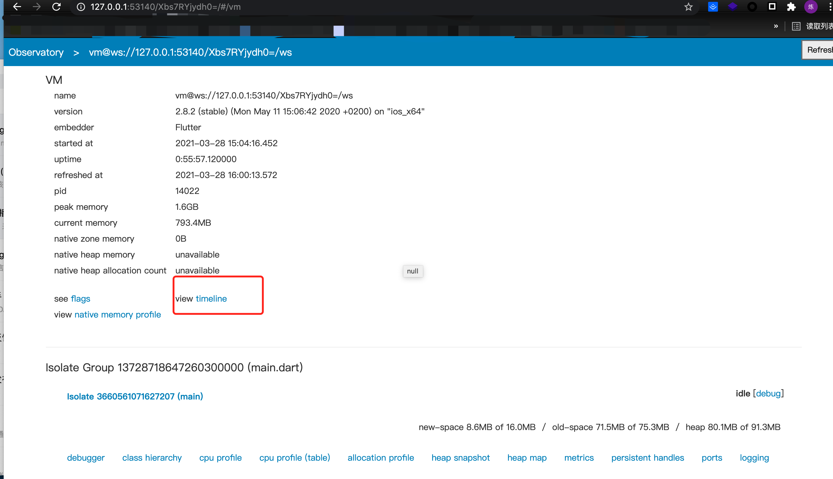Click the pid value 14022
833x479 pixels.
tap(187, 191)
